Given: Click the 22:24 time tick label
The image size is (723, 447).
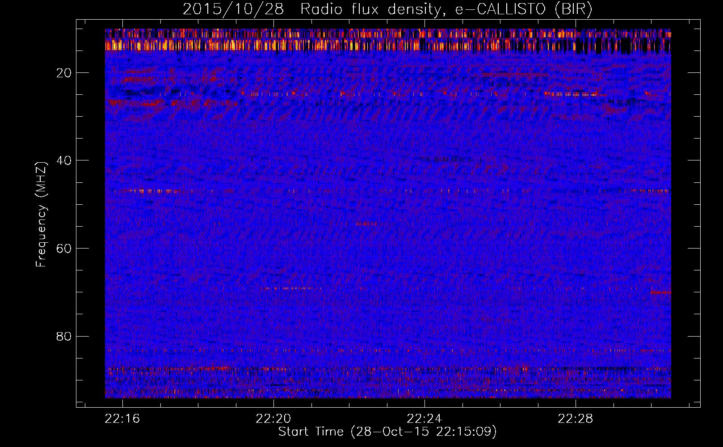Looking at the screenshot, I should click(x=424, y=418).
